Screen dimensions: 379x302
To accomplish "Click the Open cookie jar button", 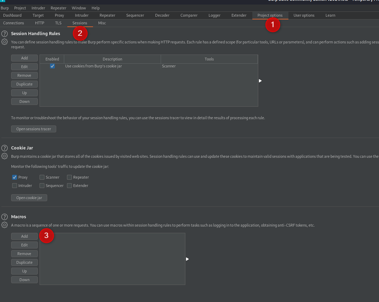I will click(29, 198).
